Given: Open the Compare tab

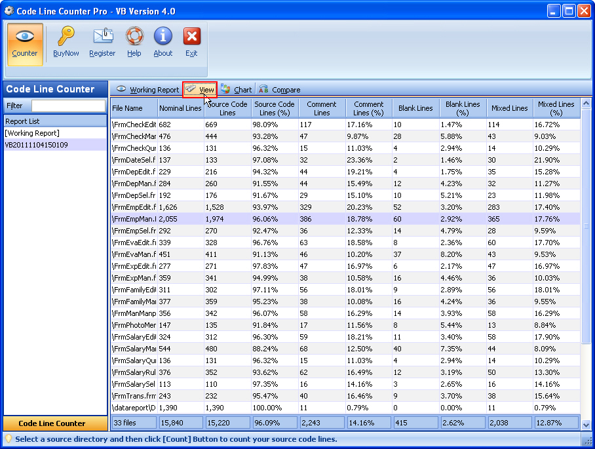Looking at the screenshot, I should (279, 90).
